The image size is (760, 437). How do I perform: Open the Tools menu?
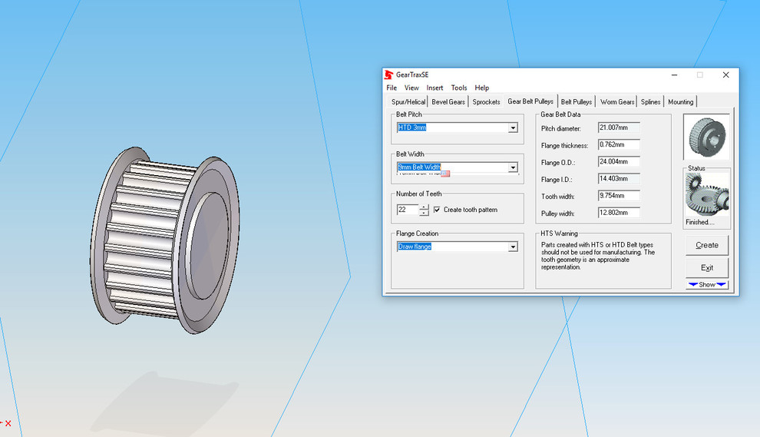(459, 88)
